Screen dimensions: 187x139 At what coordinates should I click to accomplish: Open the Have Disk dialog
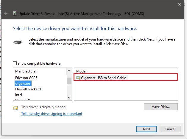pyautogui.click(x=160, y=107)
